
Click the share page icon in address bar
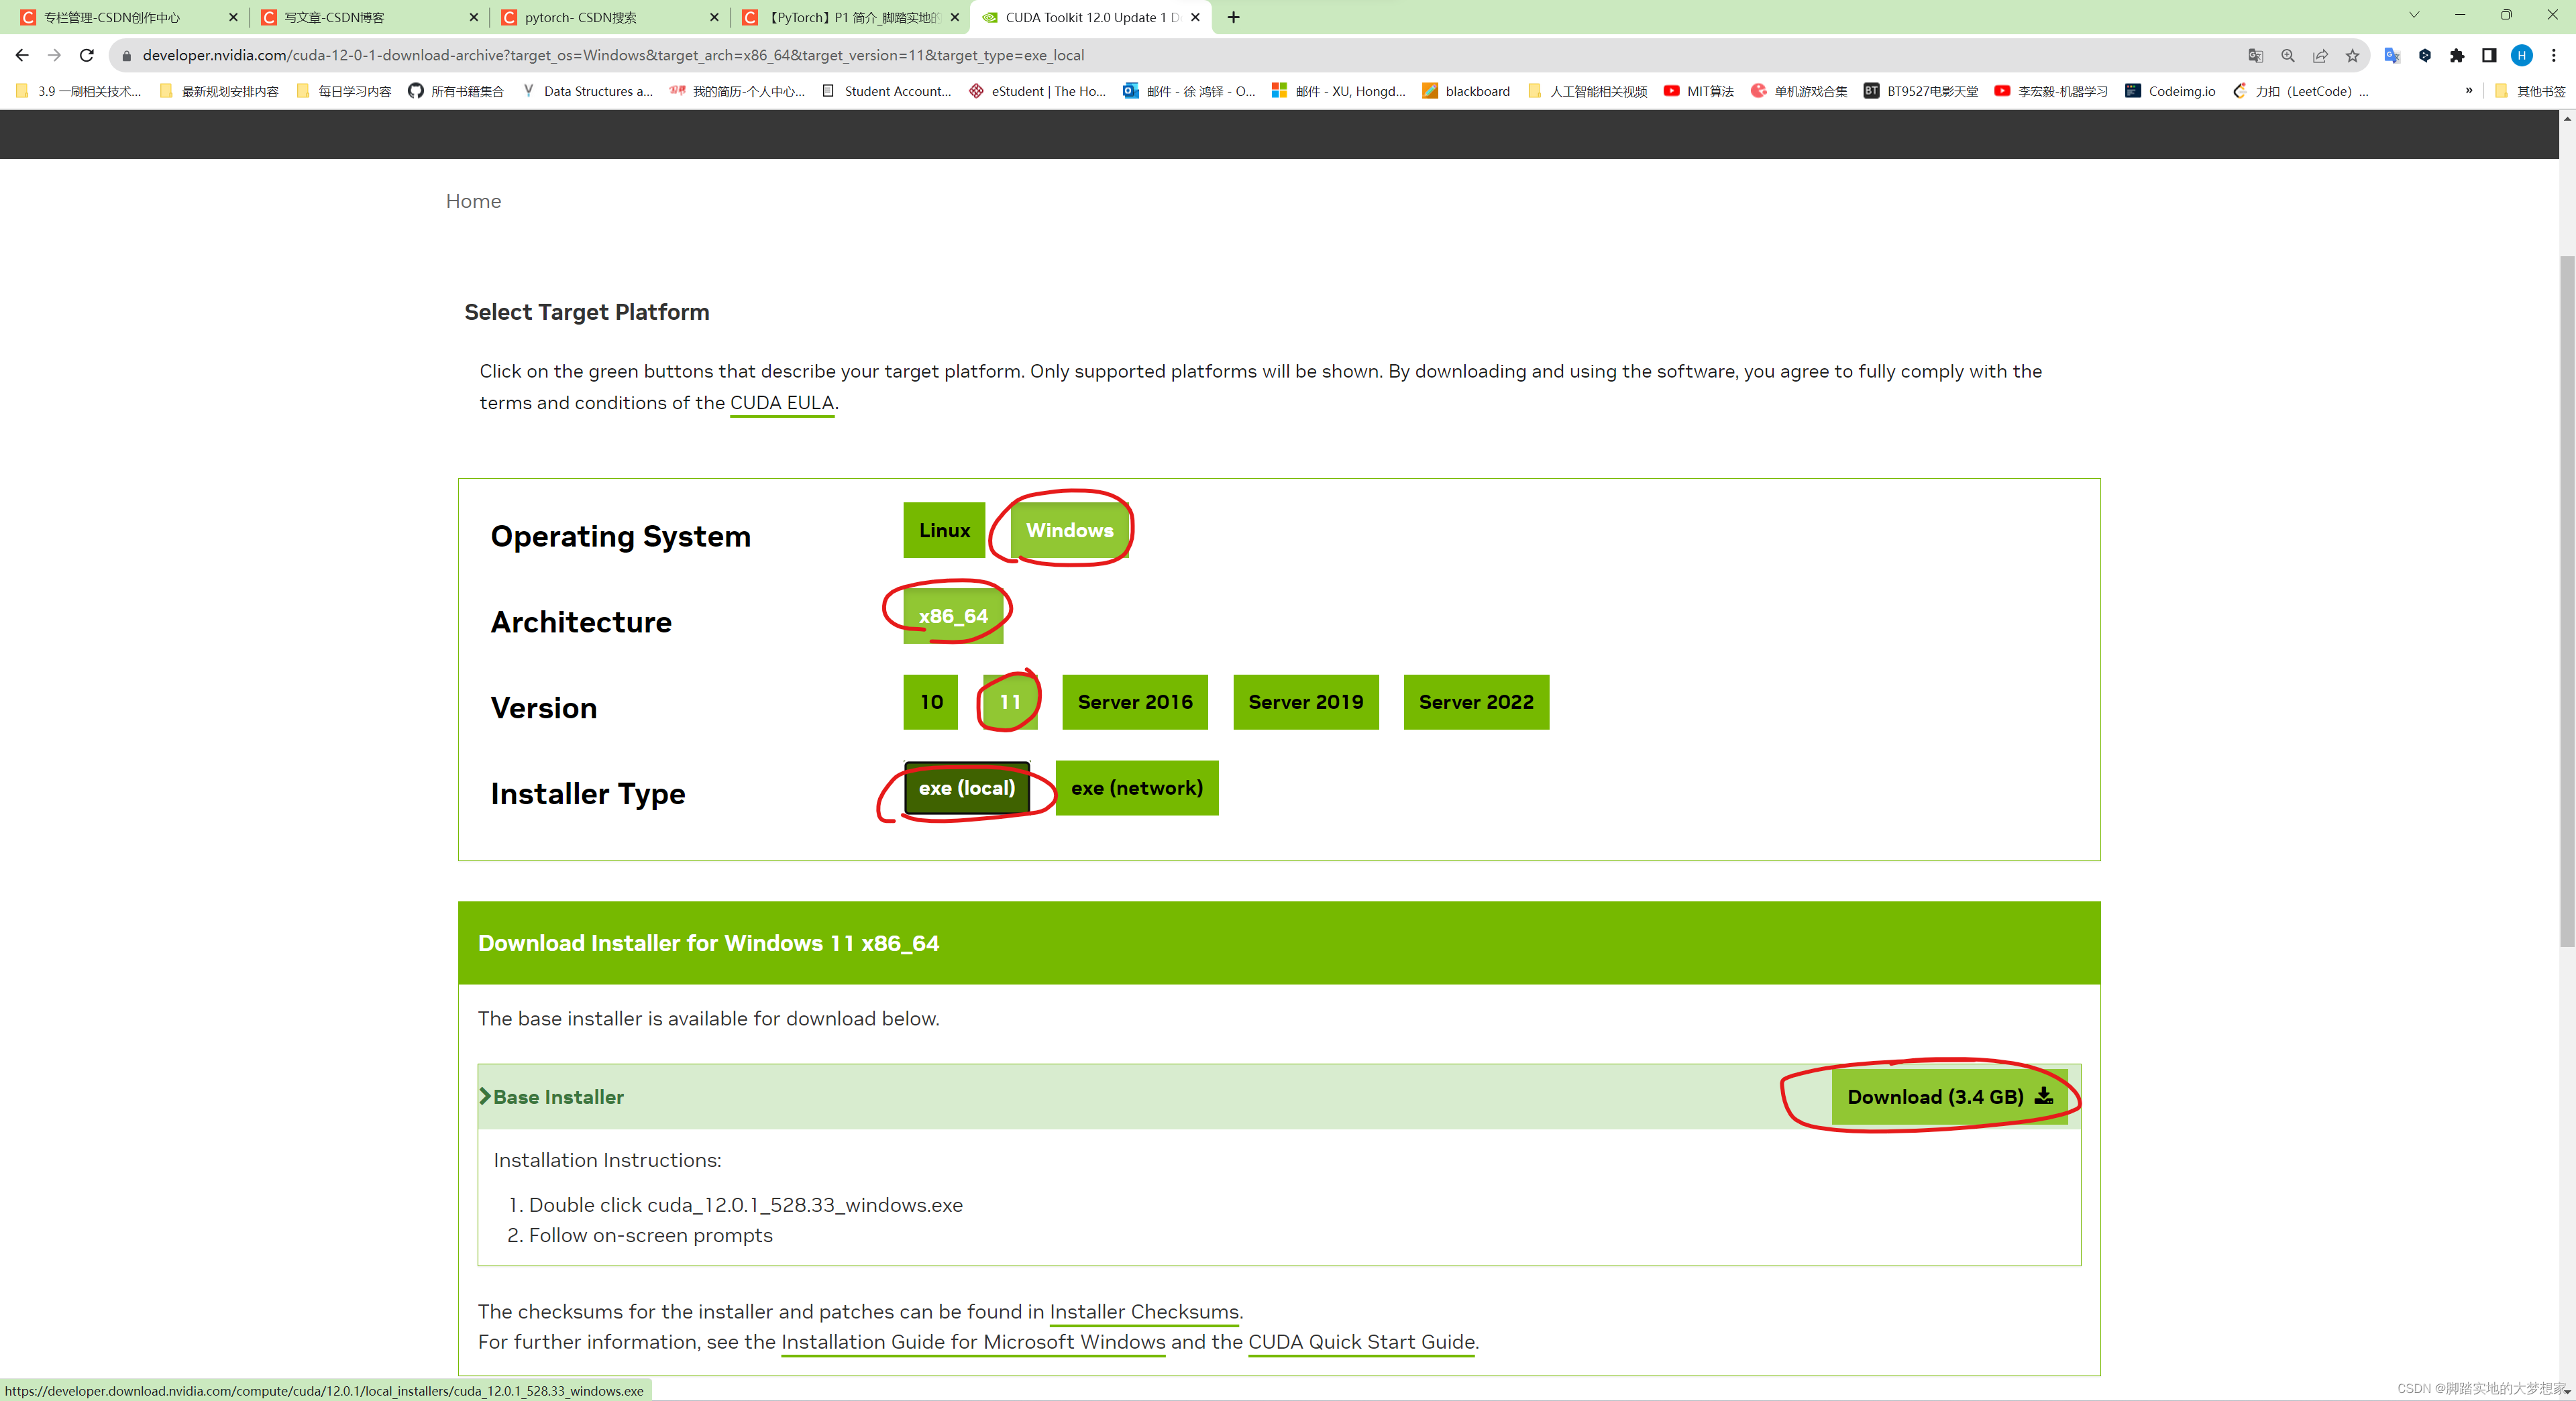[x=2320, y=56]
